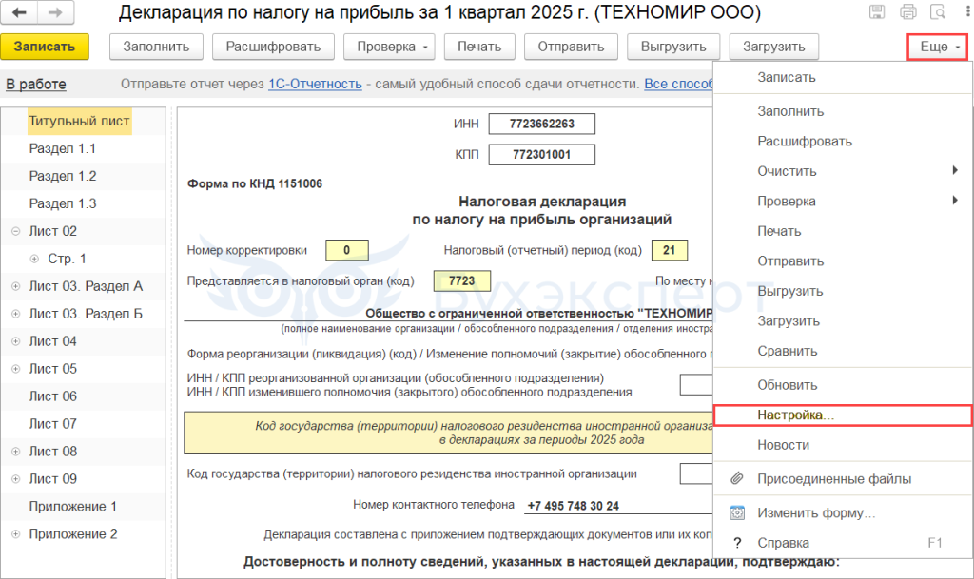Click the floppy disk save icon

877,13
